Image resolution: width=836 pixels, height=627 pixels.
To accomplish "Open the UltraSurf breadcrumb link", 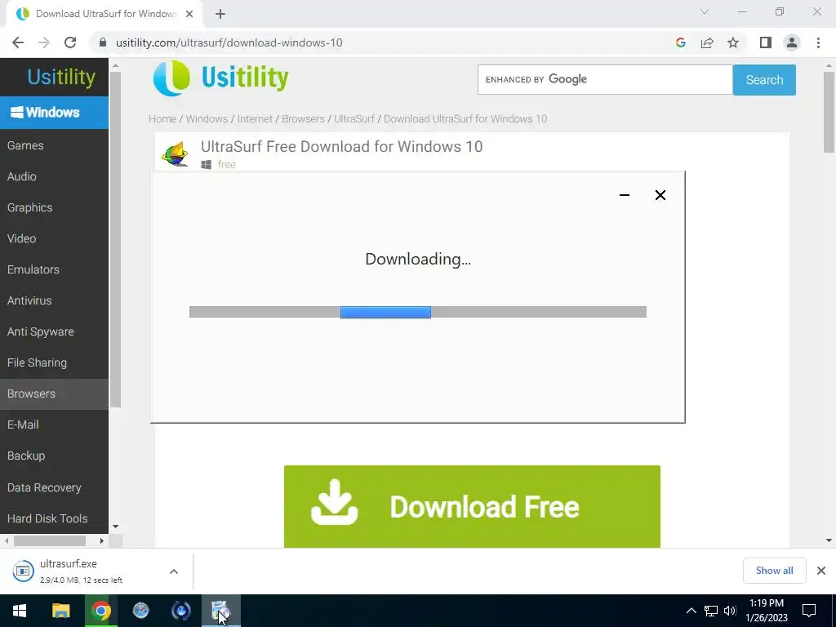I will click(354, 119).
